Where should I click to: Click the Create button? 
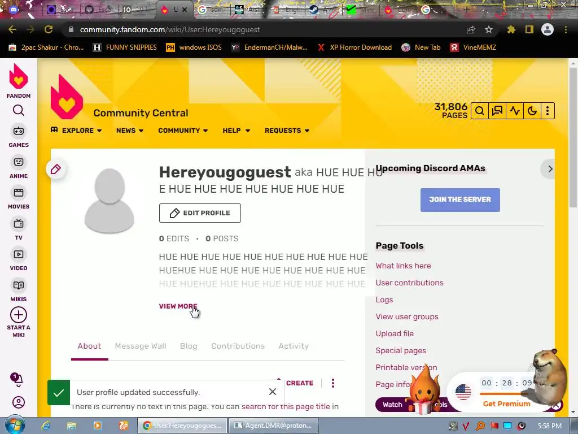299,383
